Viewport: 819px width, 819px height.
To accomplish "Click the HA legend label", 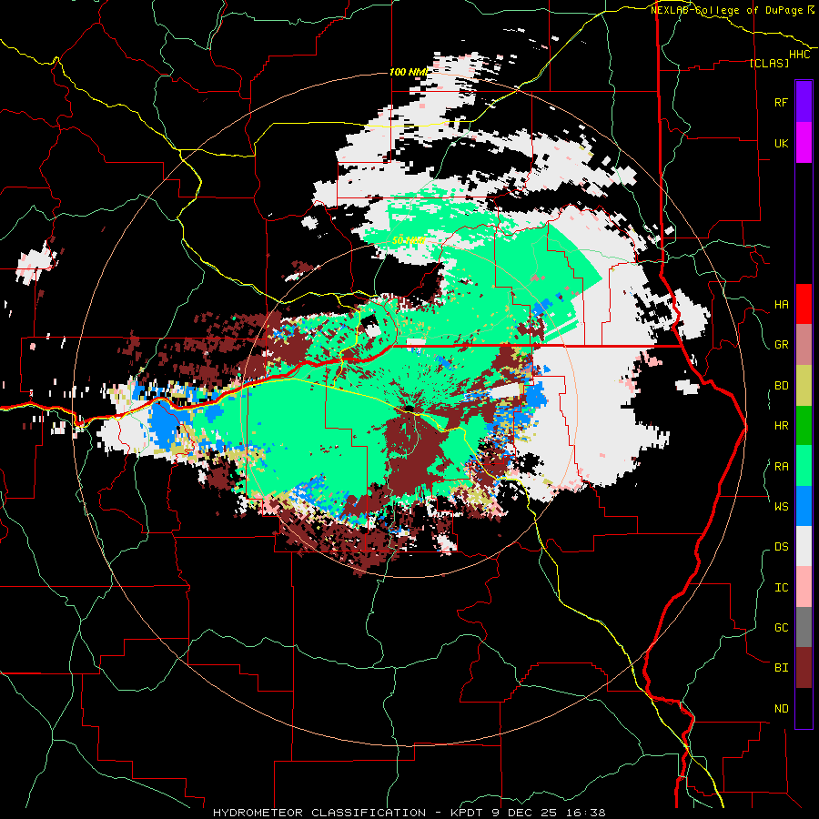I will (781, 305).
